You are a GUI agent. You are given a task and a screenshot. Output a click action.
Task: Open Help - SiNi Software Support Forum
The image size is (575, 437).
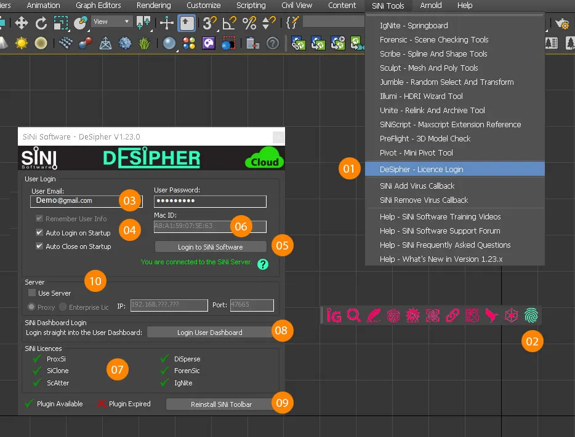pos(455,230)
